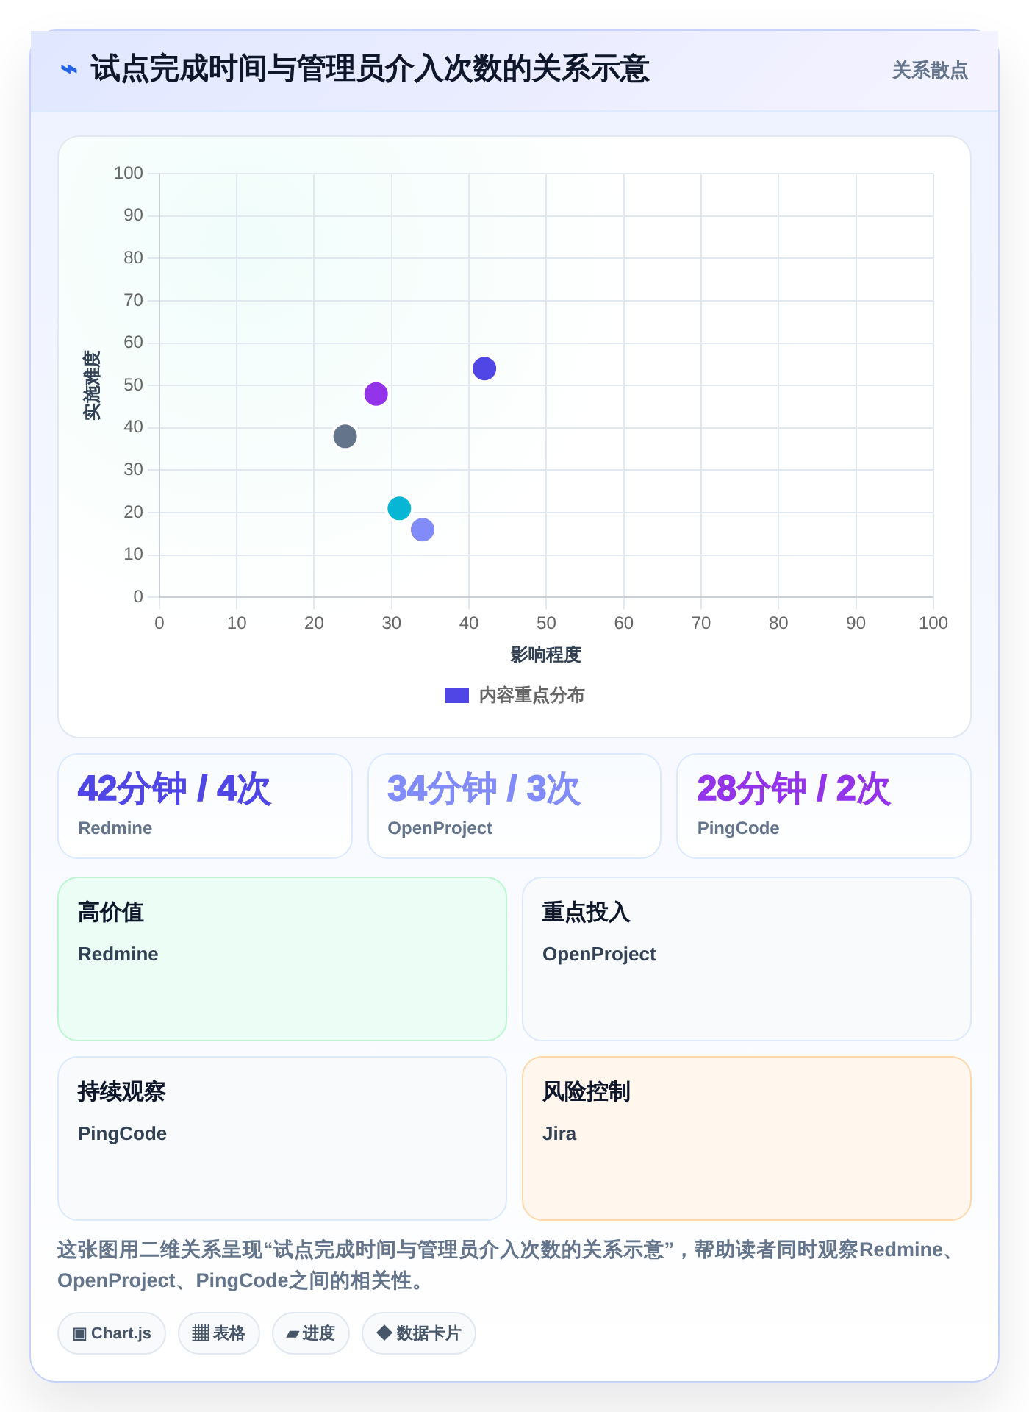Click the grid icon in 表格 chip
Viewport: 1029px width, 1412px height.
point(201,1333)
